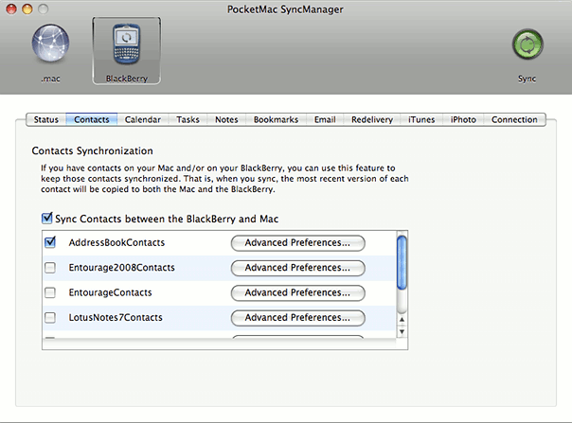Click the Contacts Synchronization heading
This screenshot has width=572, height=423.
coord(92,151)
